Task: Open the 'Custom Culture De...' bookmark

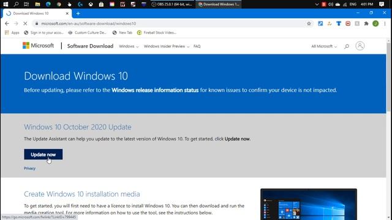Action: 88,32
